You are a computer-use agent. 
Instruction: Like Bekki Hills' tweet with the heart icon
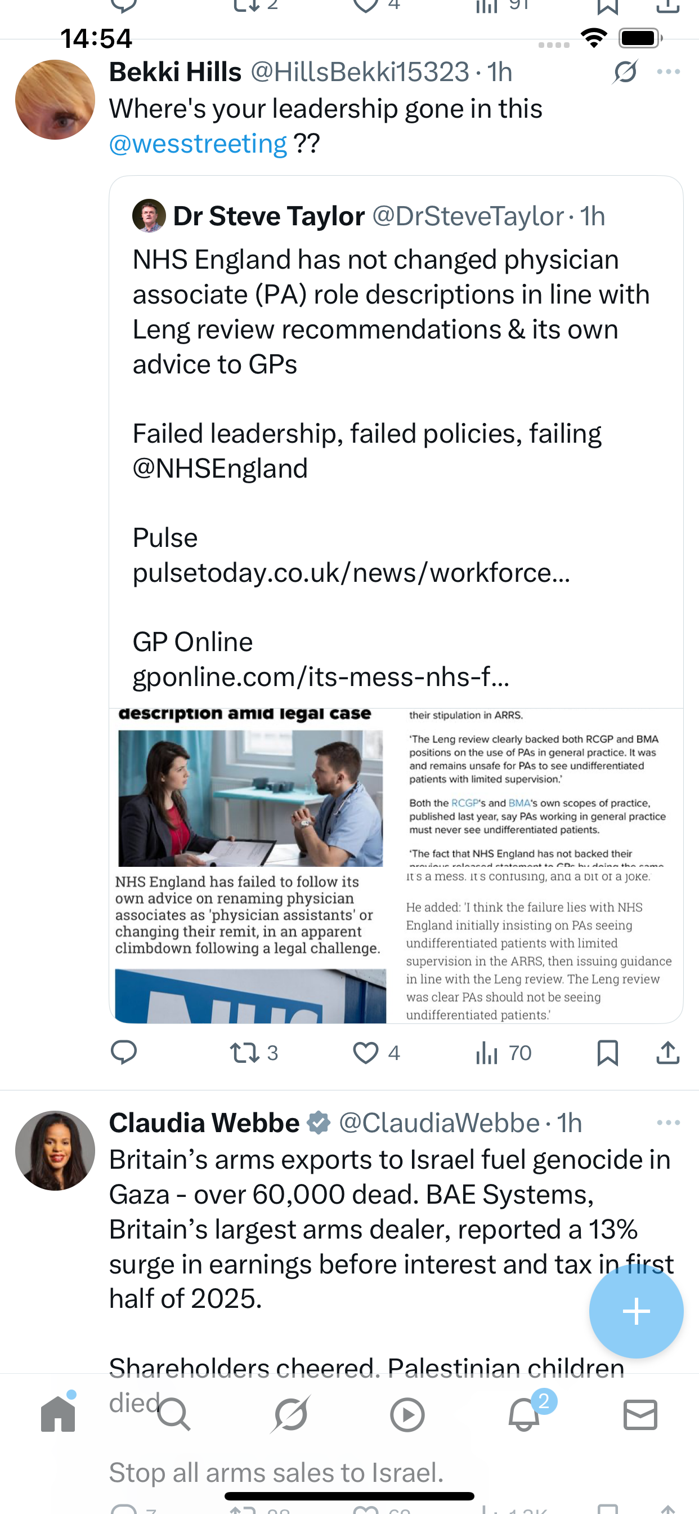(365, 1052)
